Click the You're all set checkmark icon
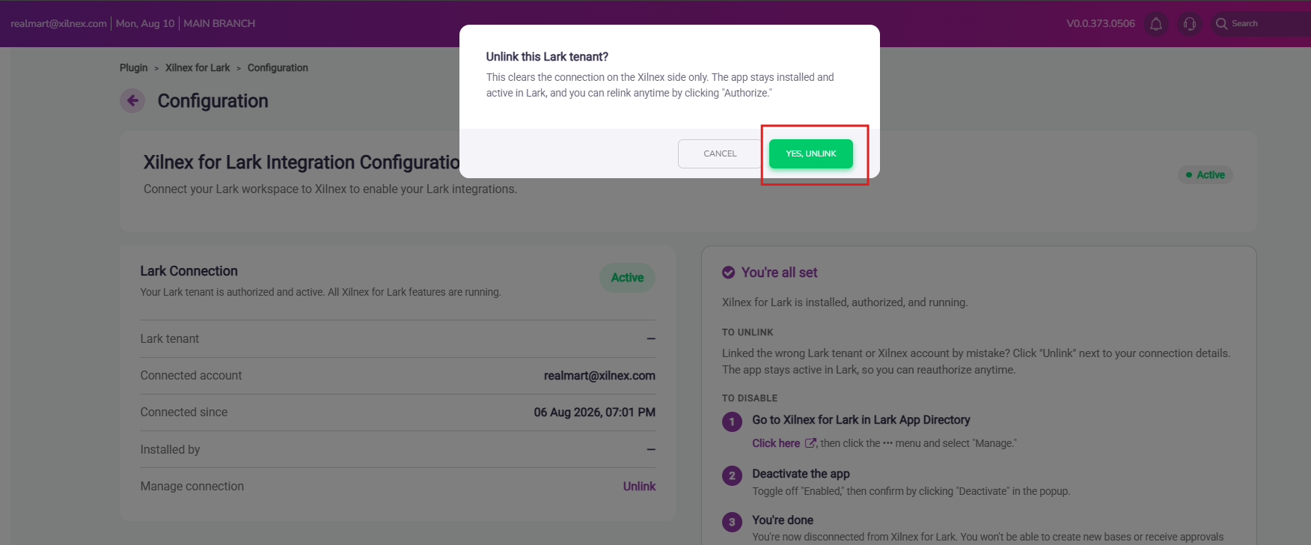1311x545 pixels. tap(728, 272)
